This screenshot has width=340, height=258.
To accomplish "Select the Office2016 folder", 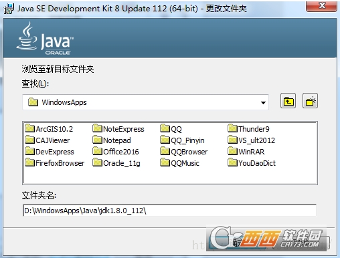I will (116, 152).
